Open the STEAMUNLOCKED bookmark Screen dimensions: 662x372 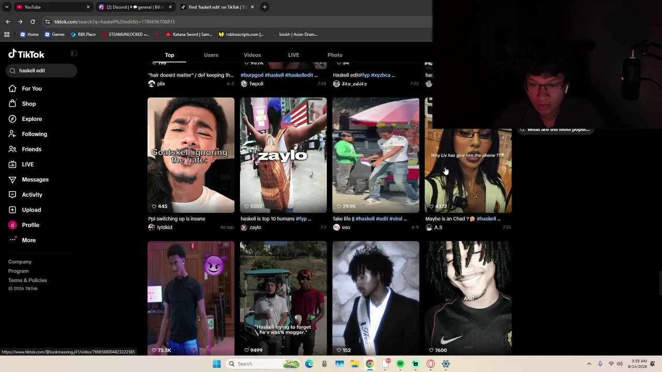click(125, 35)
